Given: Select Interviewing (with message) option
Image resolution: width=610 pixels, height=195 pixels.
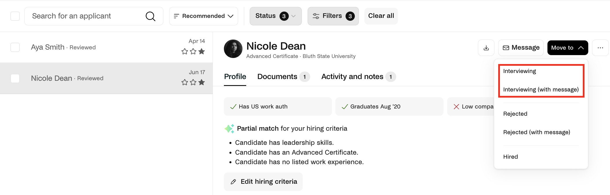Looking at the screenshot, I should [541, 90].
